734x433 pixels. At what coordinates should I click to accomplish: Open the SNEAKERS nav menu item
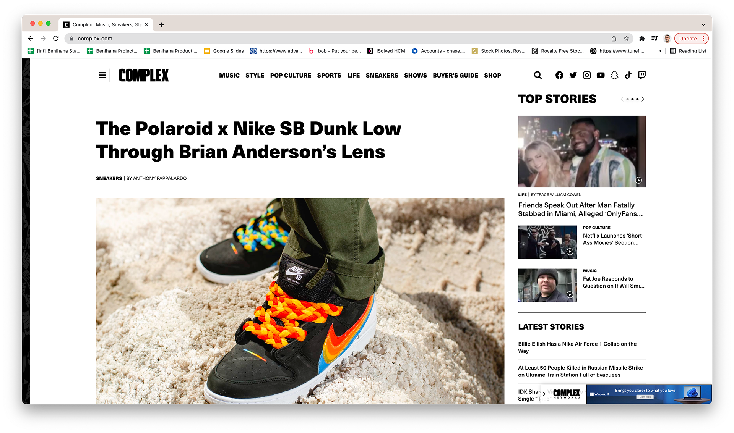pos(382,76)
